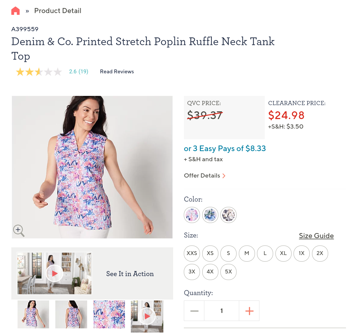This screenshot has height=334, width=354.
Task: Decrease quantity with the minus icon
Action: pos(194,311)
